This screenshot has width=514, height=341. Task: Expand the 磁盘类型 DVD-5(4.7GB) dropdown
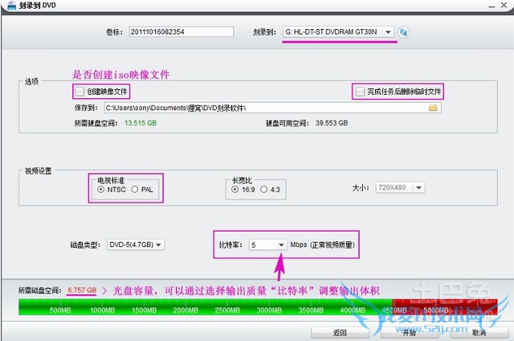point(136,244)
